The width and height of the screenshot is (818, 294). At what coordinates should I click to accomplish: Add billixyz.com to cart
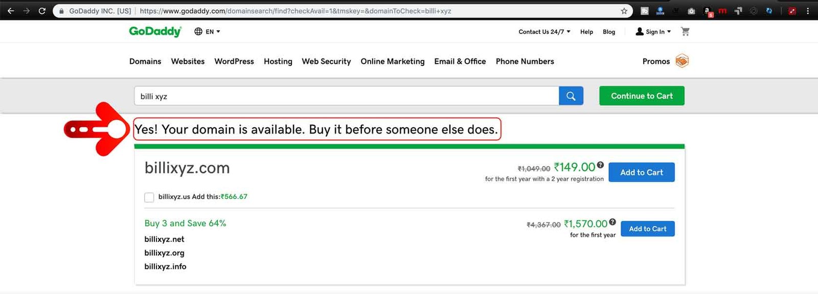coord(642,172)
